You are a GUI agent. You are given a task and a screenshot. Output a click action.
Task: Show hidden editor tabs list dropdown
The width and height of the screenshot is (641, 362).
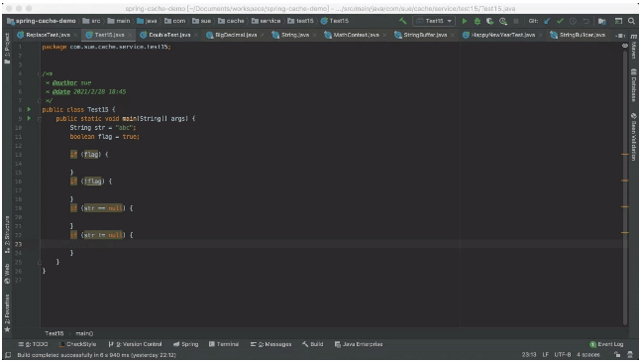click(x=620, y=36)
